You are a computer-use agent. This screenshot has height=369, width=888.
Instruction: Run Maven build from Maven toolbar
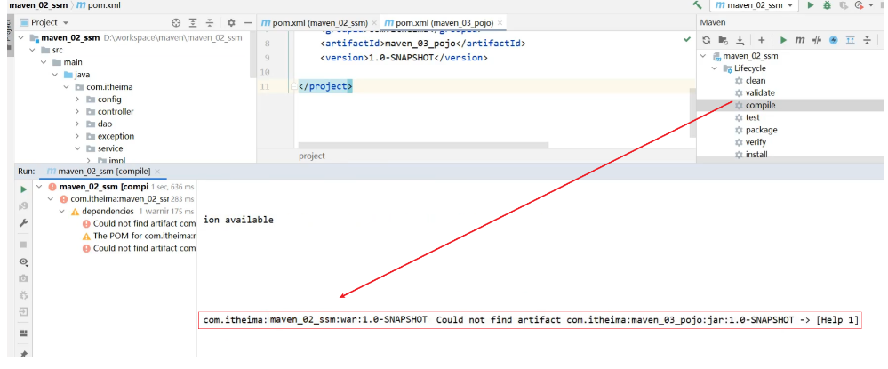coord(783,40)
